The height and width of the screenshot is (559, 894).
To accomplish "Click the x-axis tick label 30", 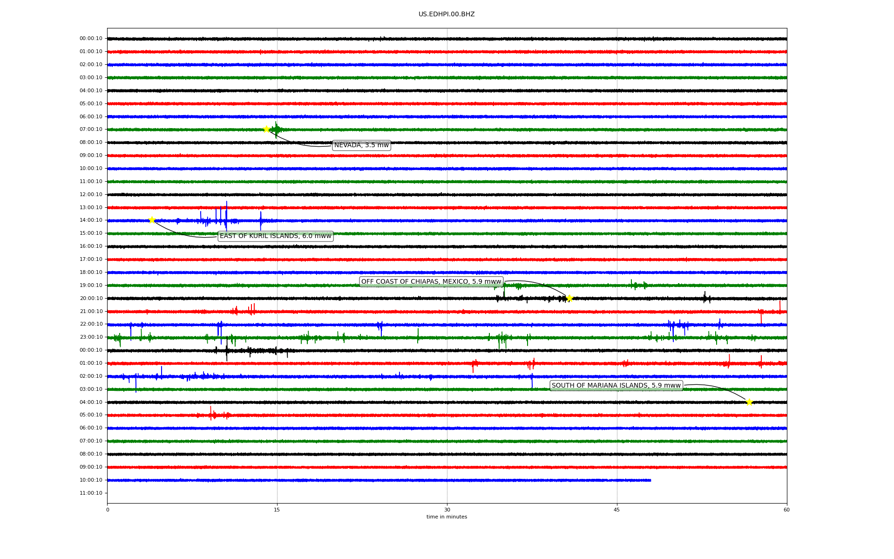I will click(x=447, y=510).
